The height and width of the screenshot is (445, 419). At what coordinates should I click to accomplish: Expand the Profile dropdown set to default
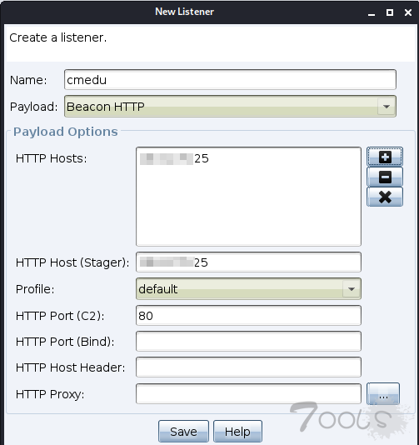[248, 289]
